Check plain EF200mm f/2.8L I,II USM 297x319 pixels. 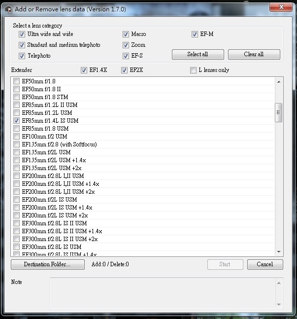click(16, 176)
